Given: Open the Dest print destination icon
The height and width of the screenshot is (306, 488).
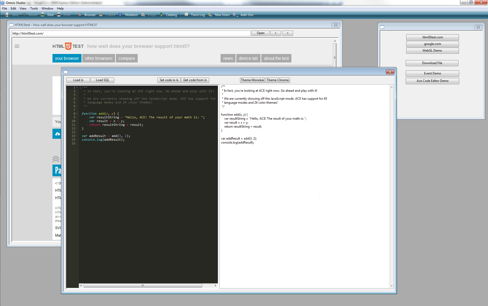Looking at the screenshot, I should 43,15.
